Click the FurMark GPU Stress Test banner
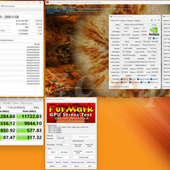170x170 pixels. click(71, 113)
